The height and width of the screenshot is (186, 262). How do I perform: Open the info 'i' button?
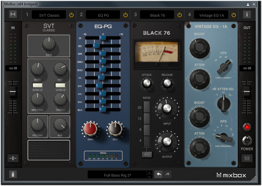tap(247, 14)
